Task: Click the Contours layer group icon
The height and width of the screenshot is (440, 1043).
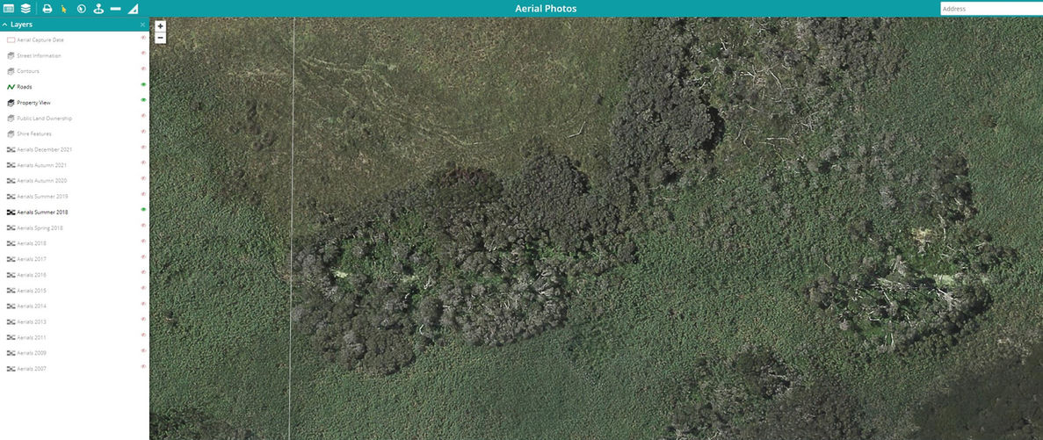Action: 11,71
